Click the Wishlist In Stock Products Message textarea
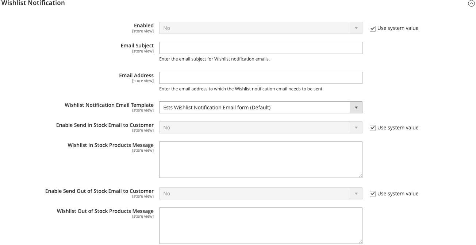The height and width of the screenshot is (245, 476). (260, 159)
